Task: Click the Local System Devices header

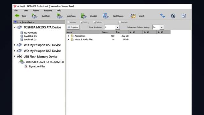Action: (x=39, y=22)
